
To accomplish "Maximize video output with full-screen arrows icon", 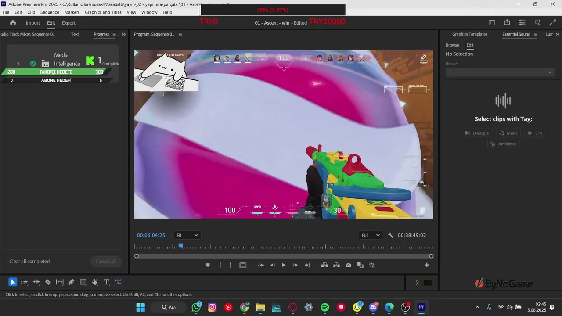I will (x=553, y=23).
